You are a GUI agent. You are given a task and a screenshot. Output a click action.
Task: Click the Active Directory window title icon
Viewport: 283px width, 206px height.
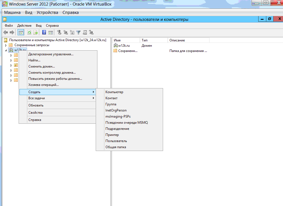coord(5,19)
